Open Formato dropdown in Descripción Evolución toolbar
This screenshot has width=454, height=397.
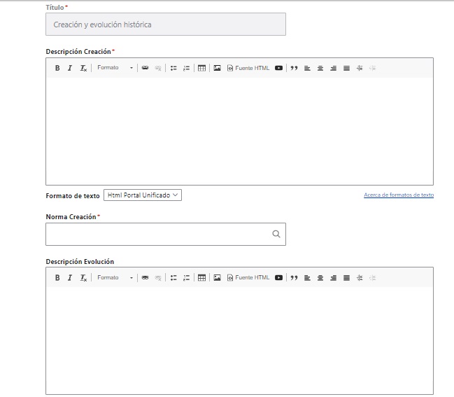click(x=115, y=278)
